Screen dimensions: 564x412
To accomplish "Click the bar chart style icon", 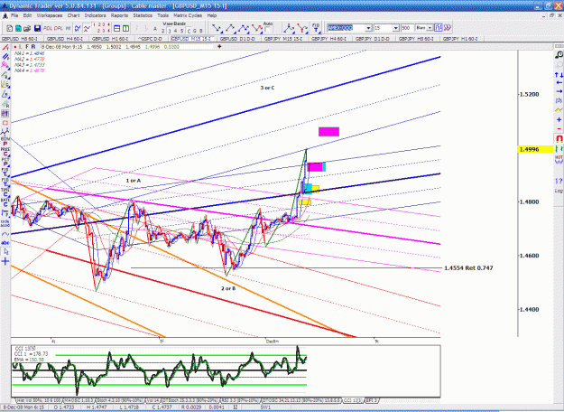I will coord(438,28).
